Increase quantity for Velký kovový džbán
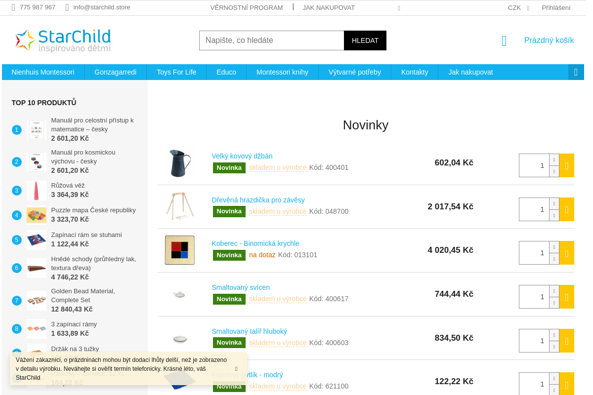 554,159
